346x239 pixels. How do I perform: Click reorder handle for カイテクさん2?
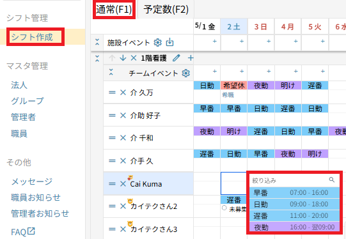point(112,206)
